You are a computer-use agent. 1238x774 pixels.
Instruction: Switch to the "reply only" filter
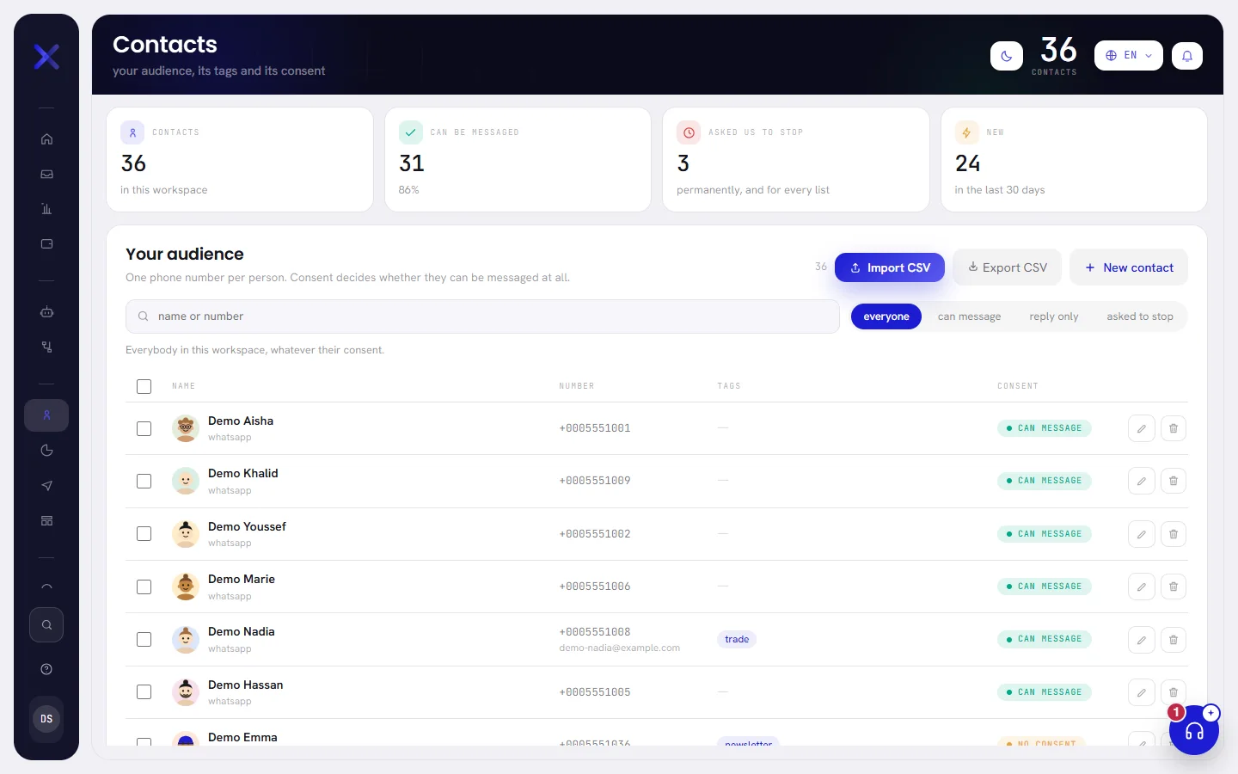pyautogui.click(x=1054, y=316)
